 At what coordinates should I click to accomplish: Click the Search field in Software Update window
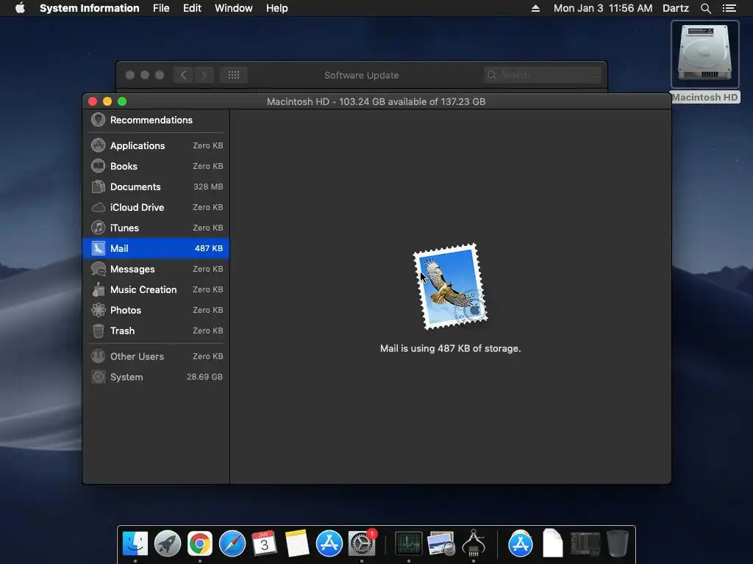(x=543, y=75)
